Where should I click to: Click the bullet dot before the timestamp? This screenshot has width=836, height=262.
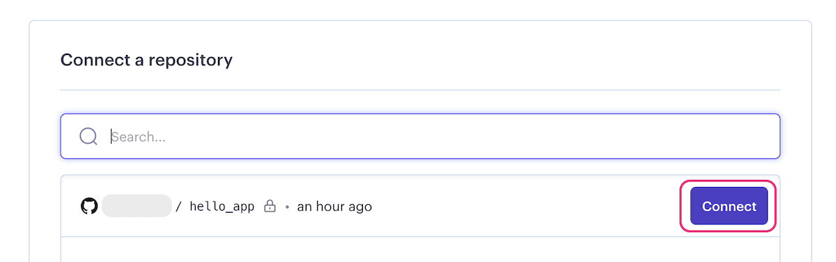coord(287,207)
